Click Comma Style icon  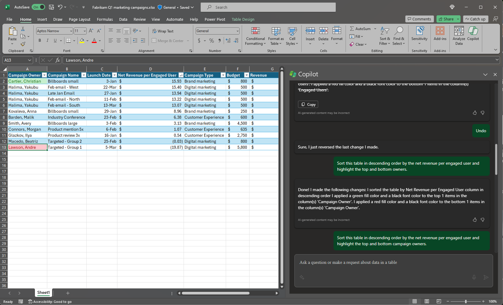pos(219,41)
